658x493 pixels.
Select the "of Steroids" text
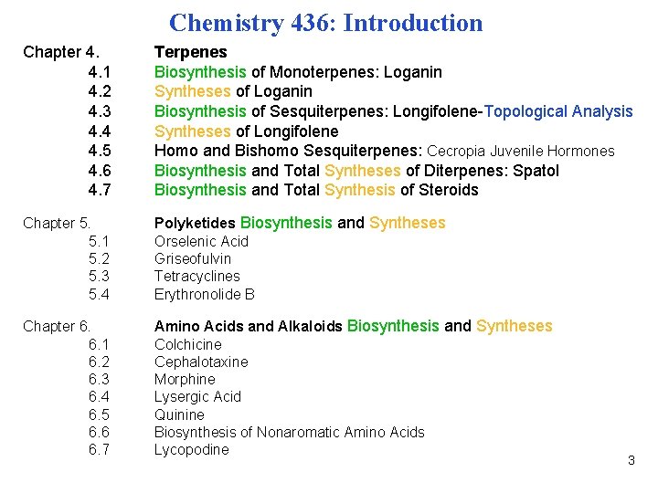tap(440, 190)
